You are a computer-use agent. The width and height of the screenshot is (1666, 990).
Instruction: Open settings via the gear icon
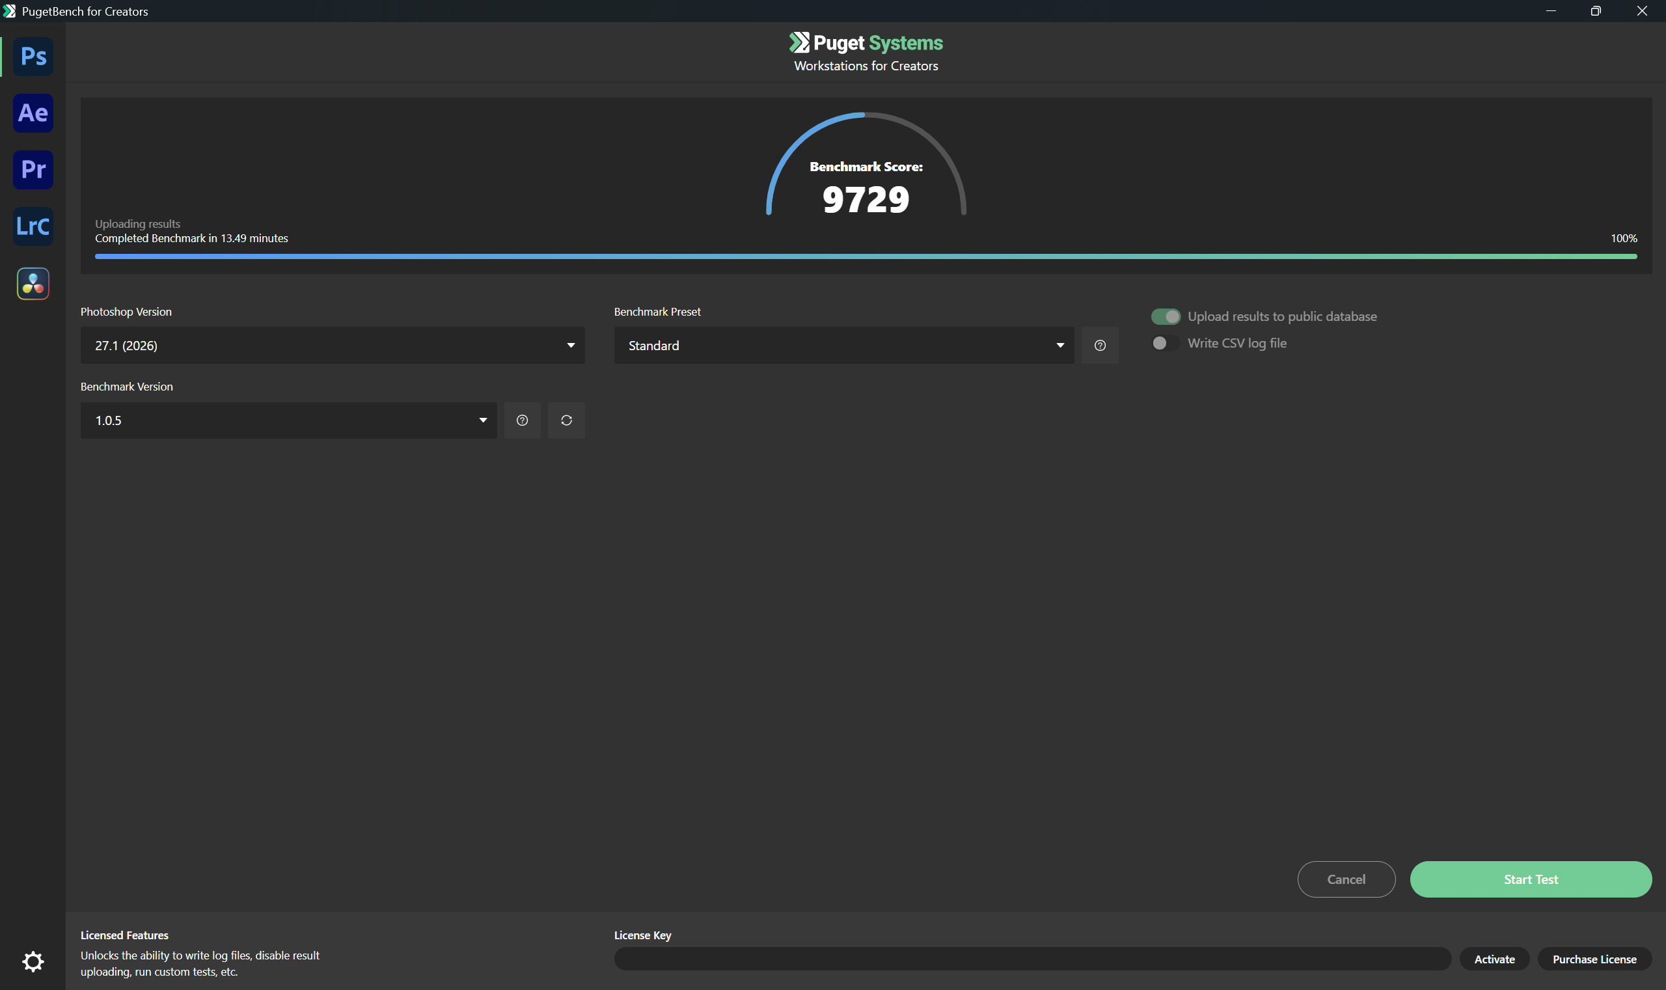(33, 961)
